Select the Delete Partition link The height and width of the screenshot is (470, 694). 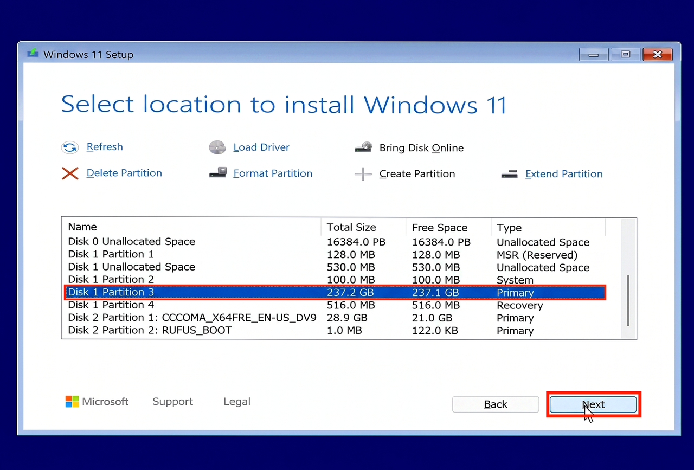[x=124, y=173]
